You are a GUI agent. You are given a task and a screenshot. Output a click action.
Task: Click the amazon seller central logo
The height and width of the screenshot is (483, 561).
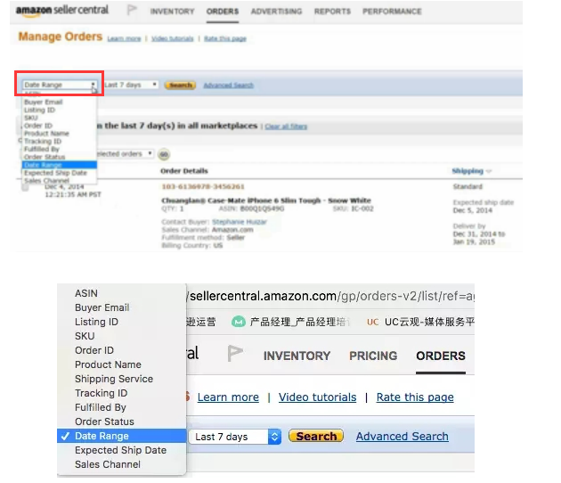[x=62, y=11]
